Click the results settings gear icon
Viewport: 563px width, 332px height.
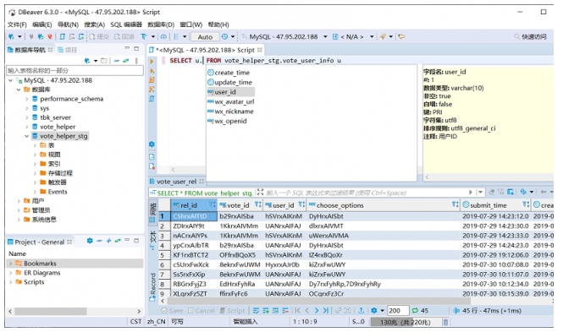(373, 311)
